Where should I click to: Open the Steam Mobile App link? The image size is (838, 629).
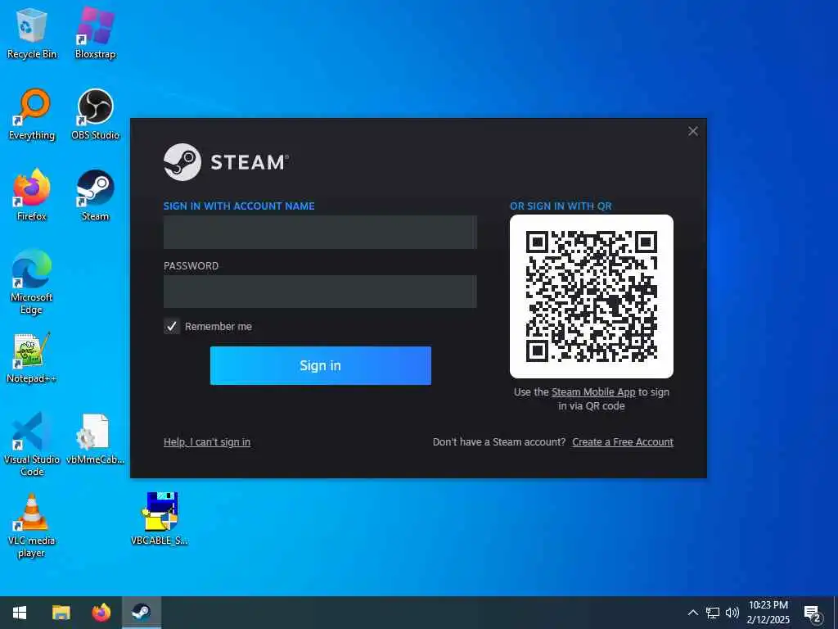(593, 392)
